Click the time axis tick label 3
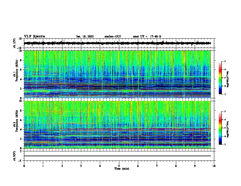 point(81,166)
